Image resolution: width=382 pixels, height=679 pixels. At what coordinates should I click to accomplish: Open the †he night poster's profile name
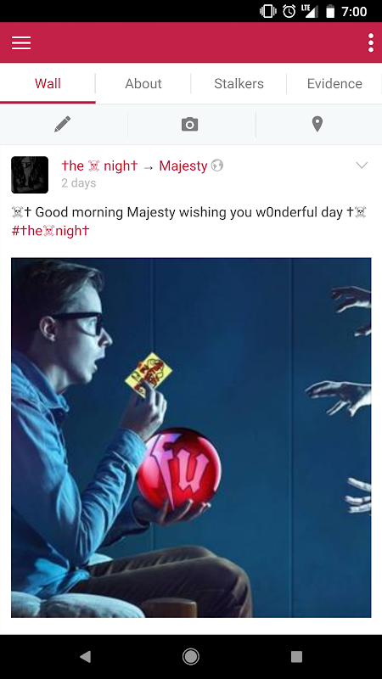tap(99, 166)
